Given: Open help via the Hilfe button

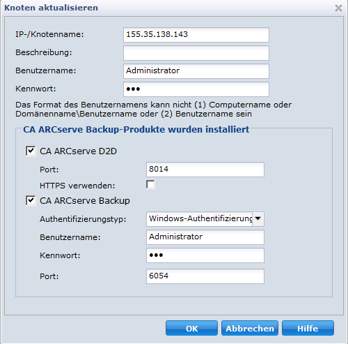Looking at the screenshot, I should click(308, 328).
